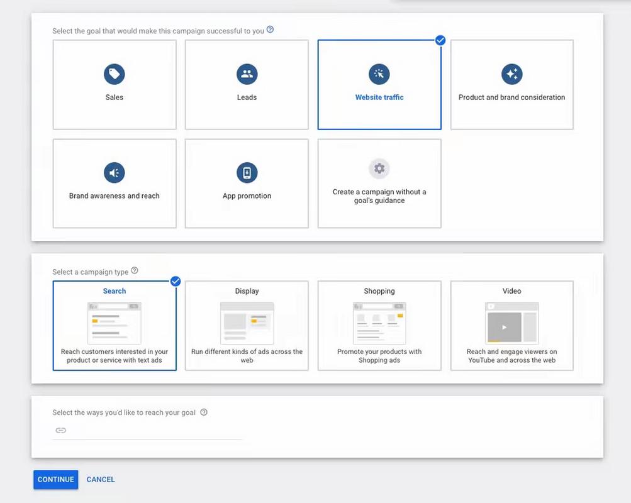Choose the Leads people icon
631x503 pixels.
click(247, 74)
